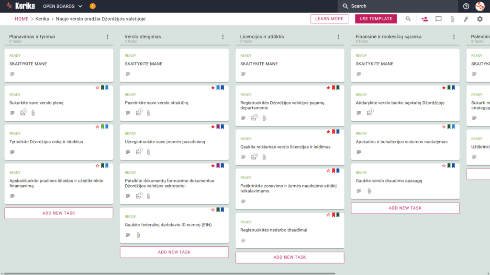
Task: Open the Kerika breadcrumb
Action: [42, 19]
